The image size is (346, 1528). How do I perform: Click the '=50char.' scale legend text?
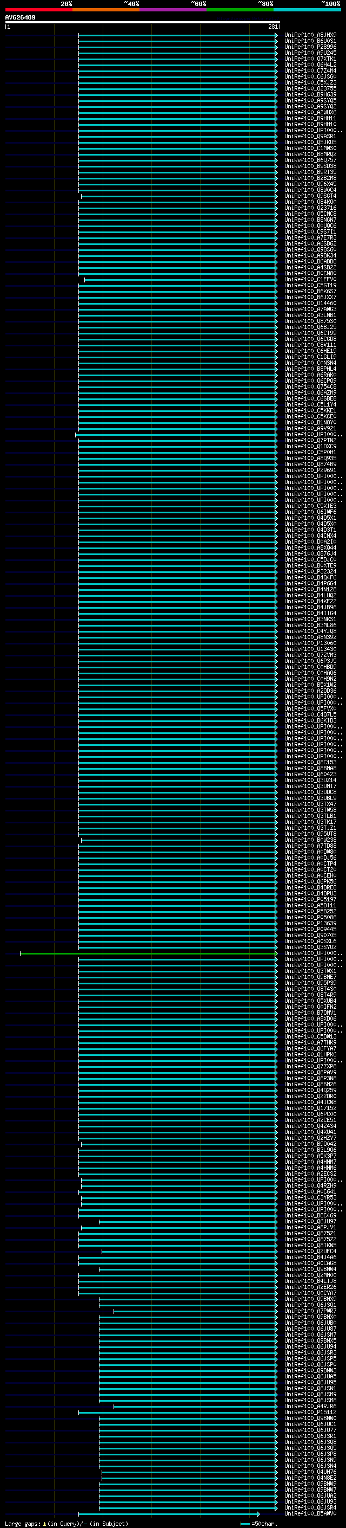[x=264, y=1523]
